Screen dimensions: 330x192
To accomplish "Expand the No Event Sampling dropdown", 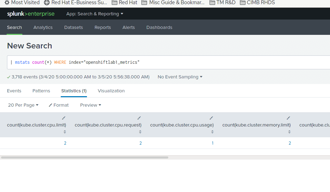I will coord(180,77).
